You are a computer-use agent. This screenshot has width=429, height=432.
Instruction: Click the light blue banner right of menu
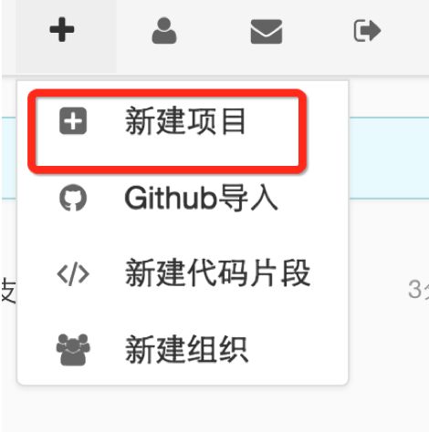click(x=389, y=158)
